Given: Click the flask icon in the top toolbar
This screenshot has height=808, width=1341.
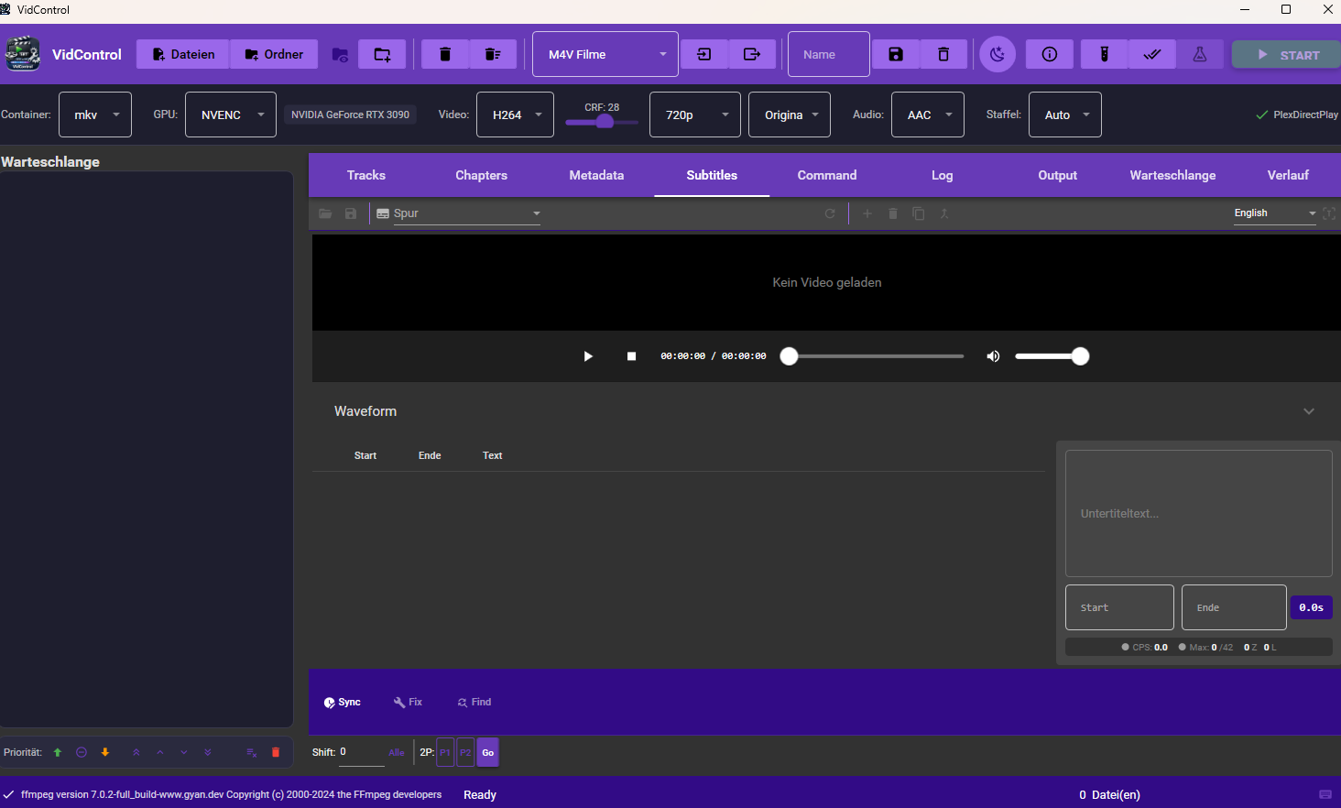Looking at the screenshot, I should [x=1200, y=55].
